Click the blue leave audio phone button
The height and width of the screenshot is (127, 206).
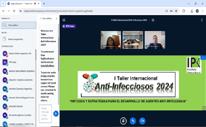coord(133,120)
